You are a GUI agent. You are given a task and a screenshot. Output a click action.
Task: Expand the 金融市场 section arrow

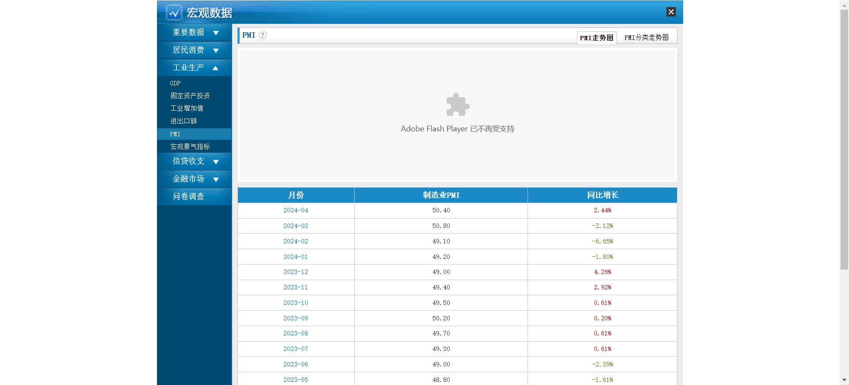pyautogui.click(x=216, y=179)
